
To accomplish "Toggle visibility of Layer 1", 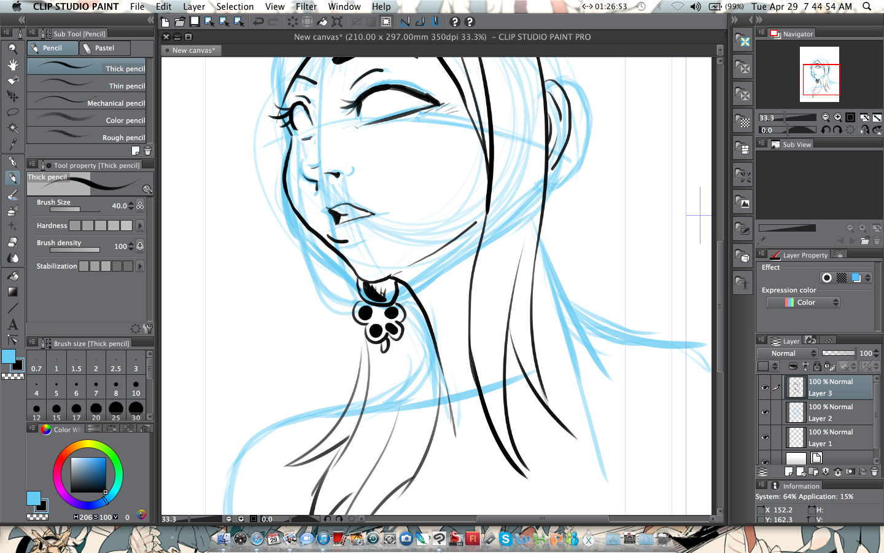I will [765, 437].
